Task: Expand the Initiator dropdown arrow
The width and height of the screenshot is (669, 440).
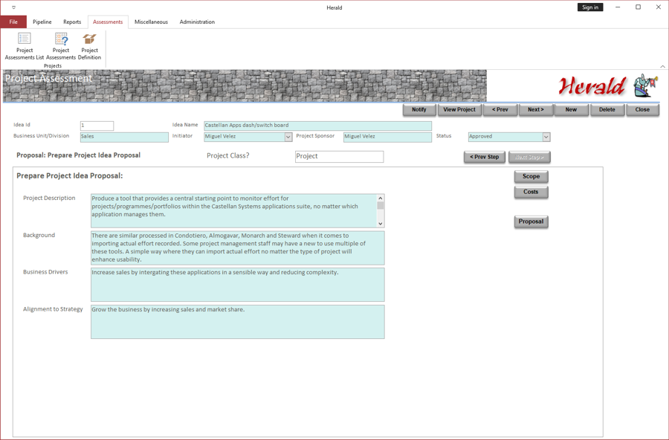Action: click(288, 137)
